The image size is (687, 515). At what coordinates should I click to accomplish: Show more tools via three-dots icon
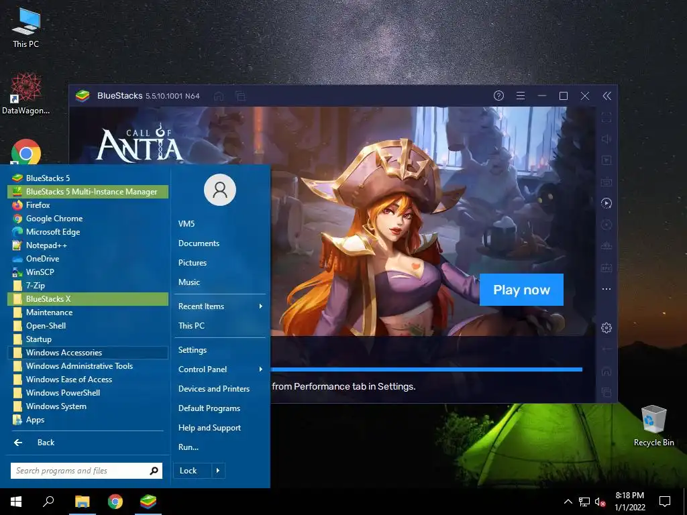606,289
